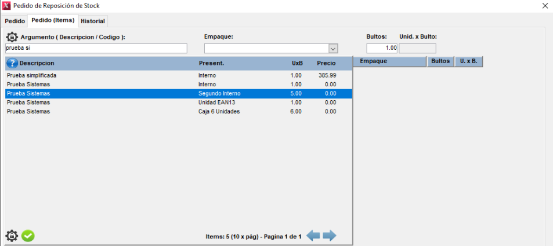This screenshot has height=246, width=553.
Task: Open the Empaque dropdown list
Action: click(333, 49)
